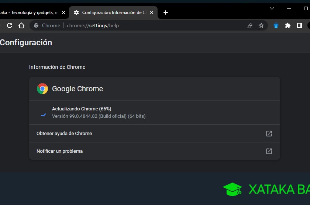The width and height of the screenshot is (310, 205).
Task: Click the Chrome site info icon
Action: [x=36, y=25]
